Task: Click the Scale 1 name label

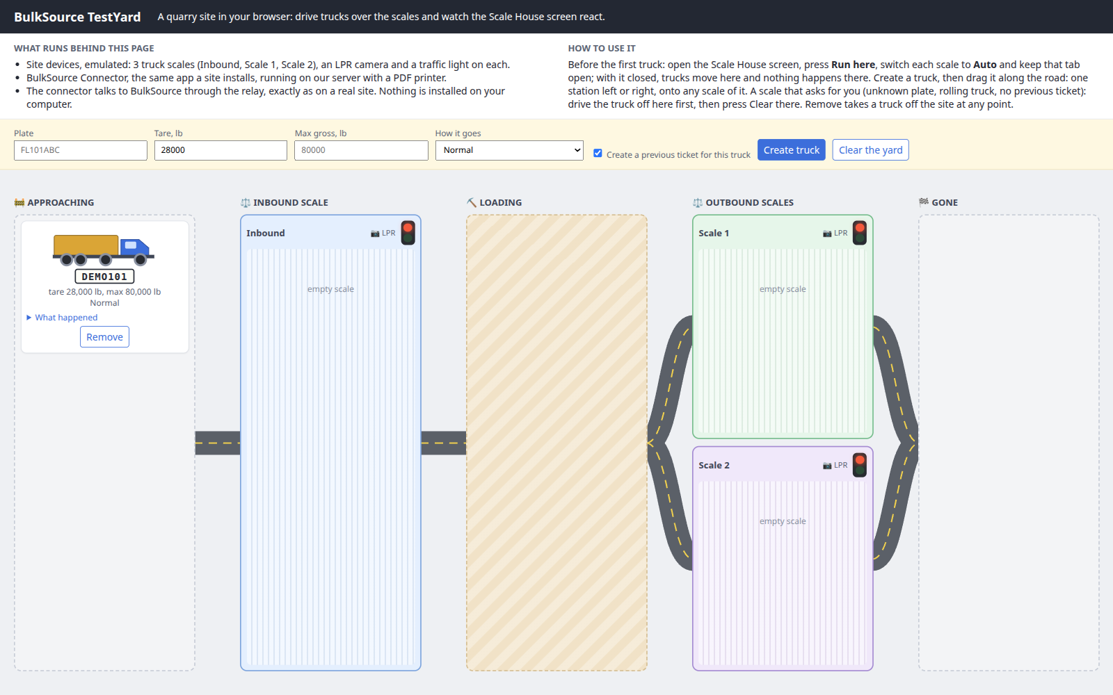Action: (x=714, y=233)
